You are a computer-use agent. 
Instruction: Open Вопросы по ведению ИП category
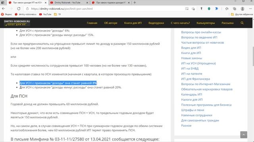[199, 37]
